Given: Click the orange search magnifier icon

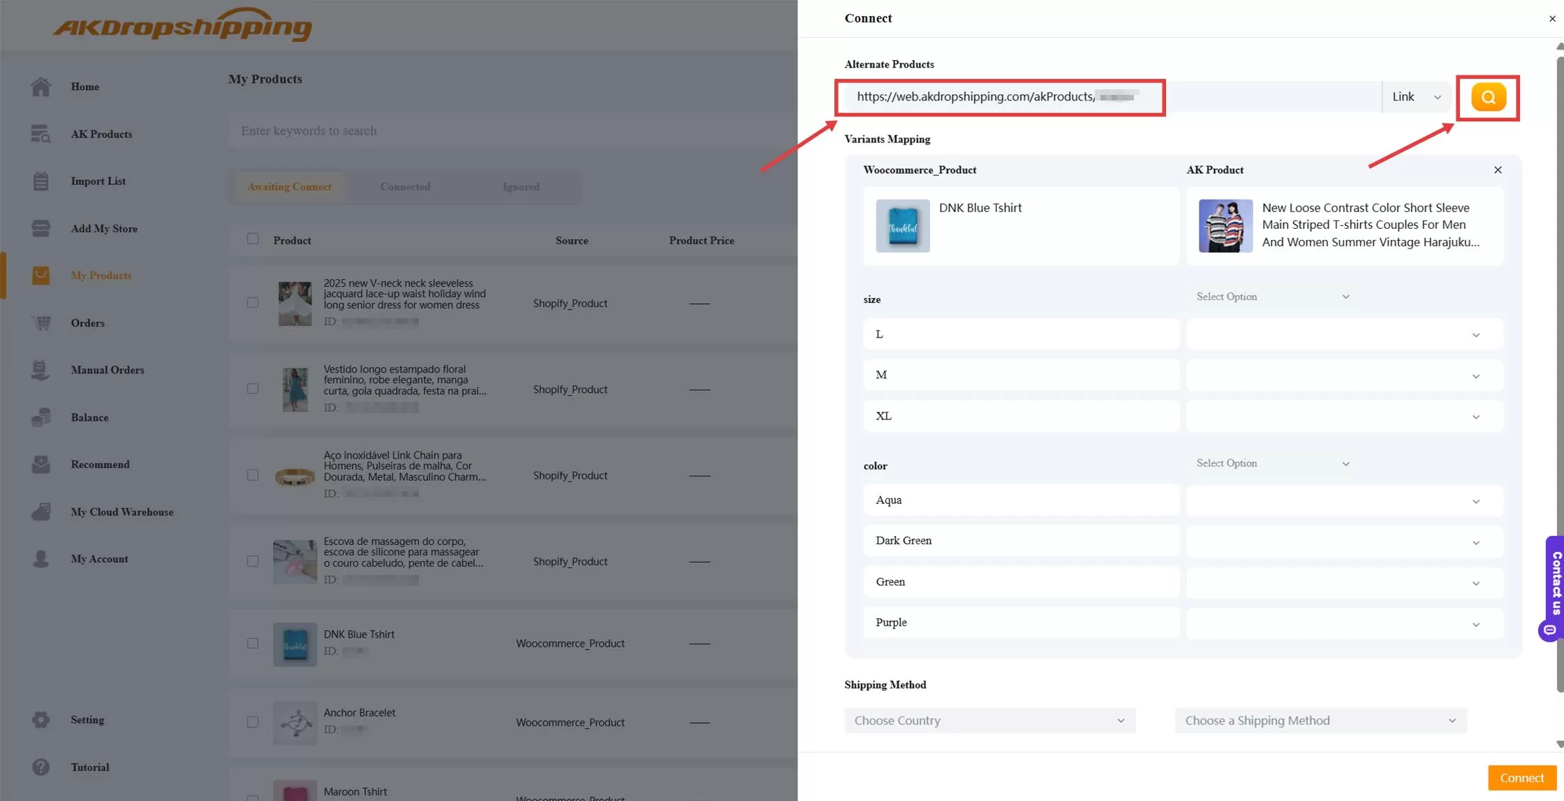Looking at the screenshot, I should (x=1487, y=97).
